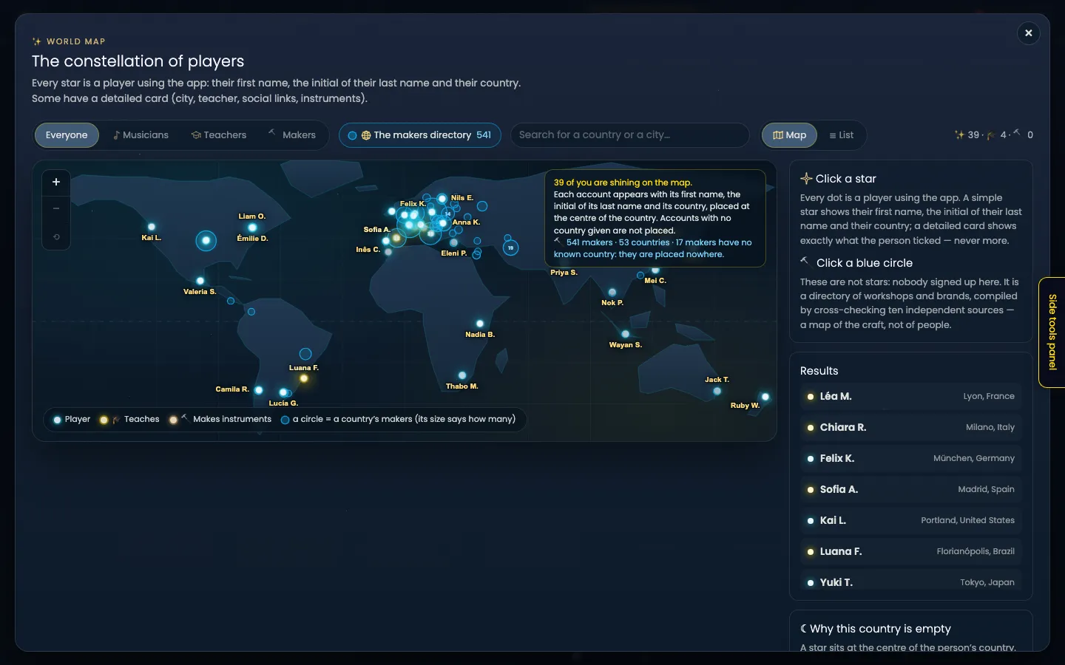
Task: Click the Nadia B. star in Africa
Action: pyautogui.click(x=480, y=324)
